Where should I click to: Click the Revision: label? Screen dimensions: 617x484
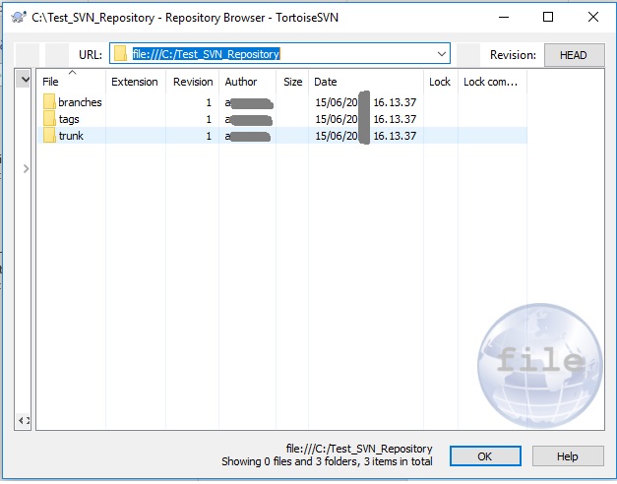point(513,55)
